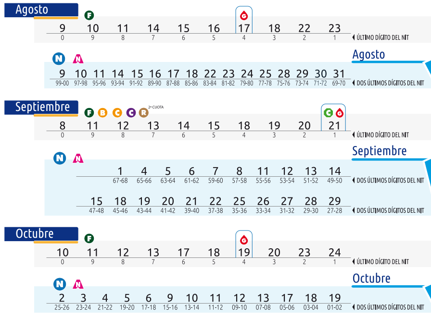Click date 2 with NIT digits 25-26
The width and height of the screenshot is (431, 317).
(x=62, y=298)
